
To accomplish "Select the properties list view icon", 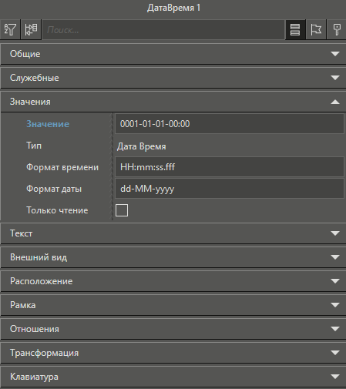I will point(295,29).
